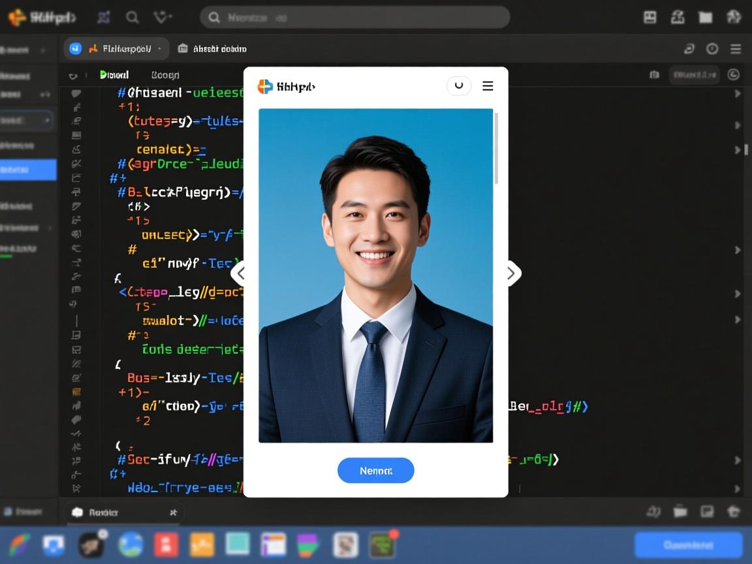Expand the chevron dropdown beside search icon
The height and width of the screenshot is (564, 752).
pyautogui.click(x=162, y=18)
